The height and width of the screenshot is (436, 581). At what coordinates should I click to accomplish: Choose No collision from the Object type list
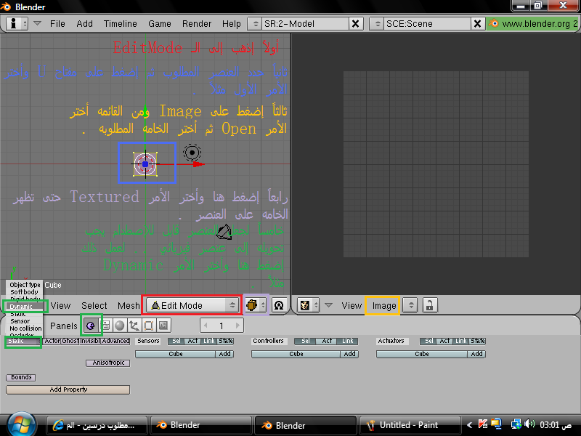pyautogui.click(x=25, y=328)
